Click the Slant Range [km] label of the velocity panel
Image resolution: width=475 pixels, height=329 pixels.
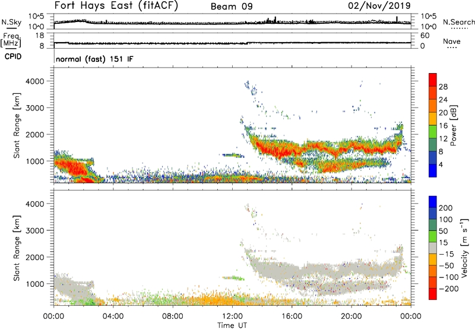click(17, 248)
